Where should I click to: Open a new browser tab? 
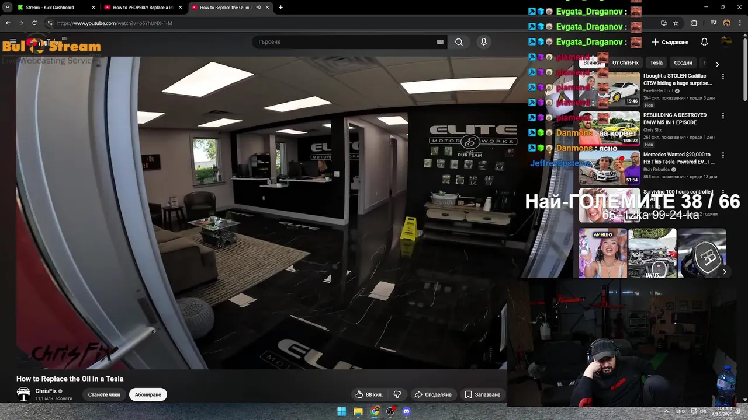(x=281, y=8)
